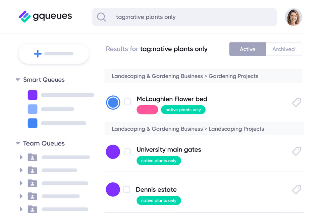The width and height of the screenshot is (322, 224).
Task: Select the purple smart queue color swatch
Action: coord(33,95)
